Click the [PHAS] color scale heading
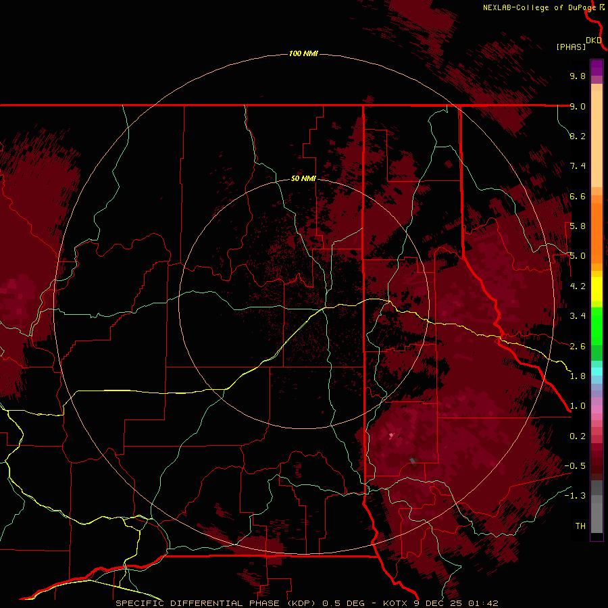Screen dimensions: 608x608 (x=571, y=47)
